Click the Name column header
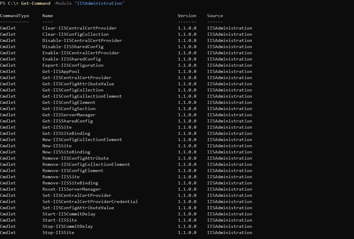 point(48,16)
